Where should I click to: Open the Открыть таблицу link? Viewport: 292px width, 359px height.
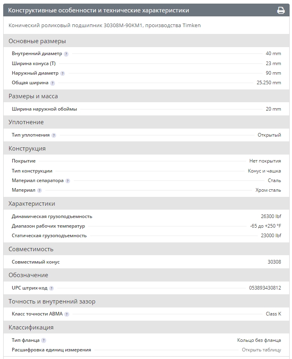point(261,350)
